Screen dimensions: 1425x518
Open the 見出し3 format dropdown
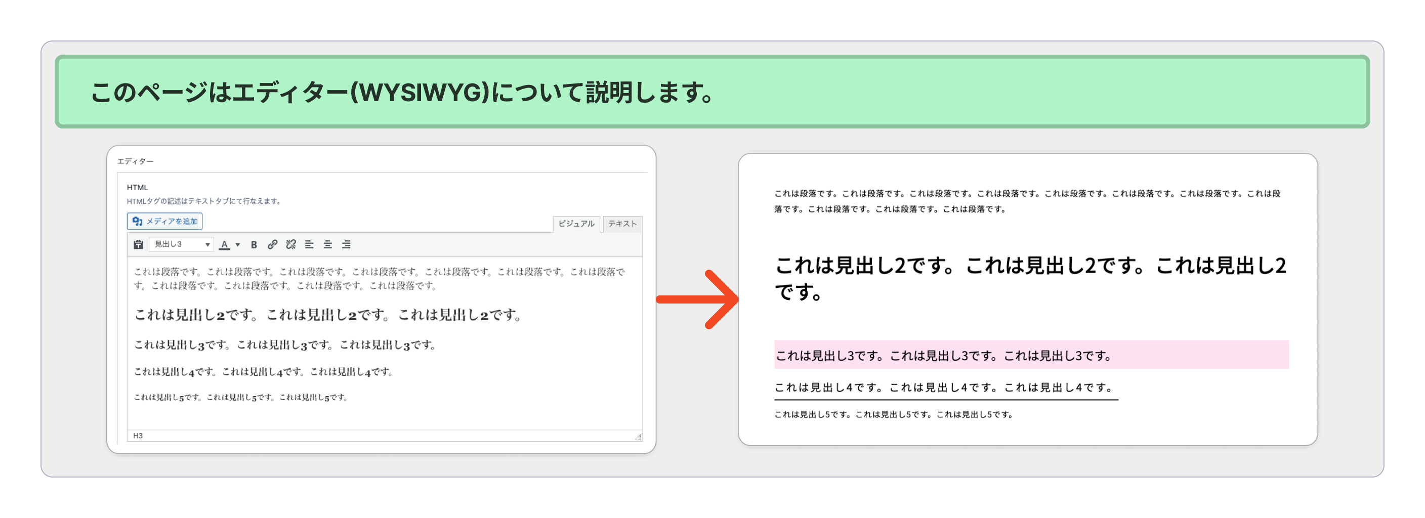tap(182, 244)
